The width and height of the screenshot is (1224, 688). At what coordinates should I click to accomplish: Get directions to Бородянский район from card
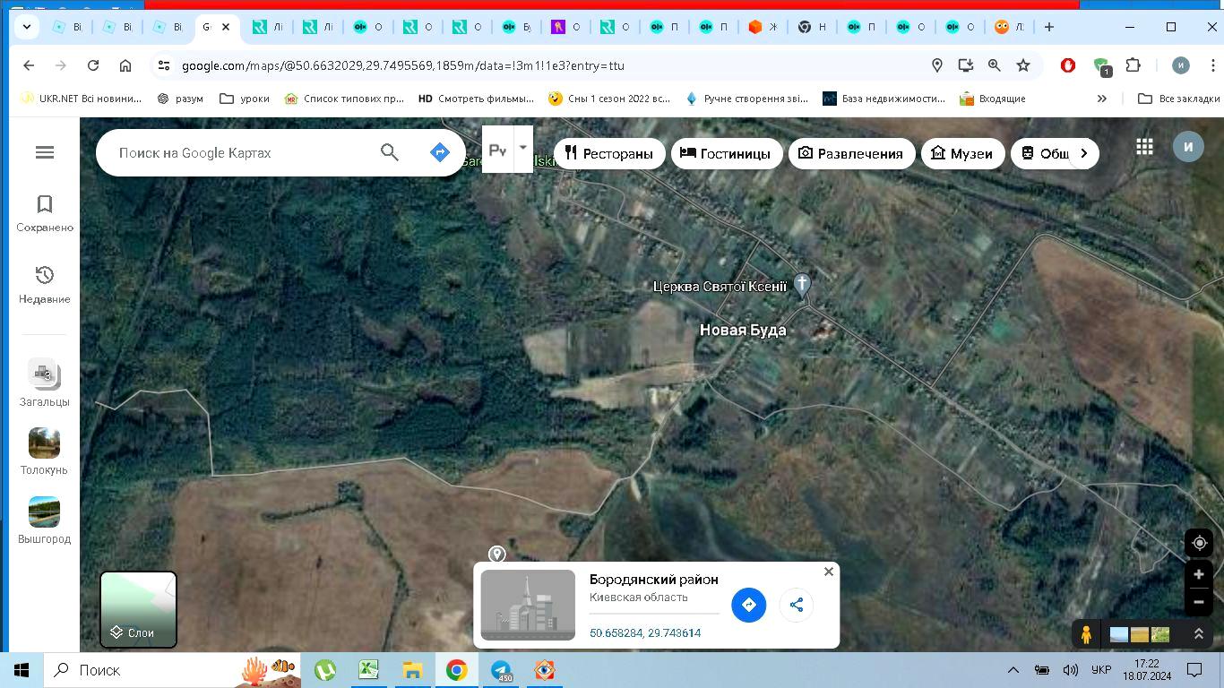[748, 605]
